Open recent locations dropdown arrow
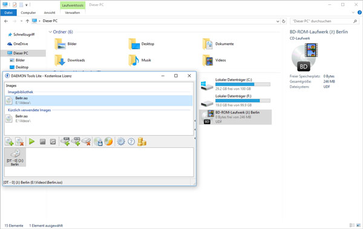 21,21
